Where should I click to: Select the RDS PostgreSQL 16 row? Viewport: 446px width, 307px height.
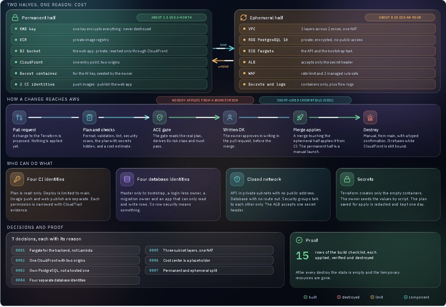click(338, 40)
